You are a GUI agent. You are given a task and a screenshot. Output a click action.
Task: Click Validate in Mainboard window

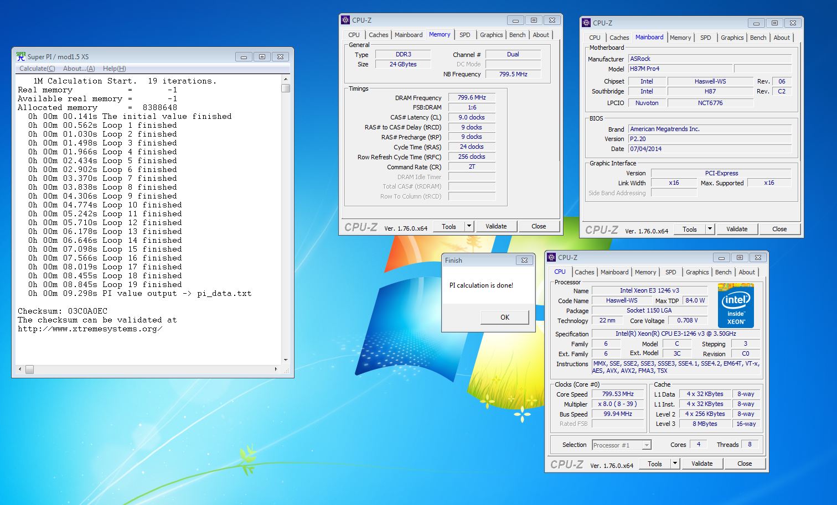pos(737,229)
